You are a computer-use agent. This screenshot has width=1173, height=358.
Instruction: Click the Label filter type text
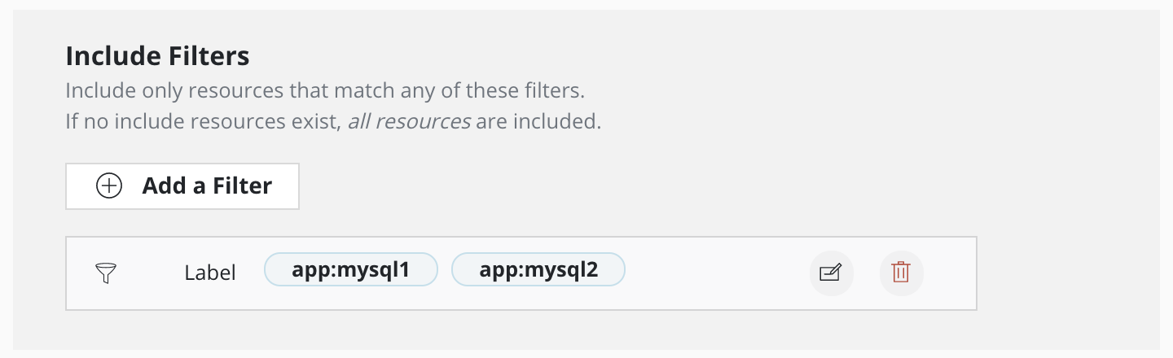[210, 273]
